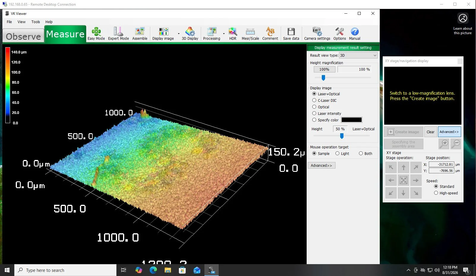
Task: Move the XY stage right
Action: (416, 180)
